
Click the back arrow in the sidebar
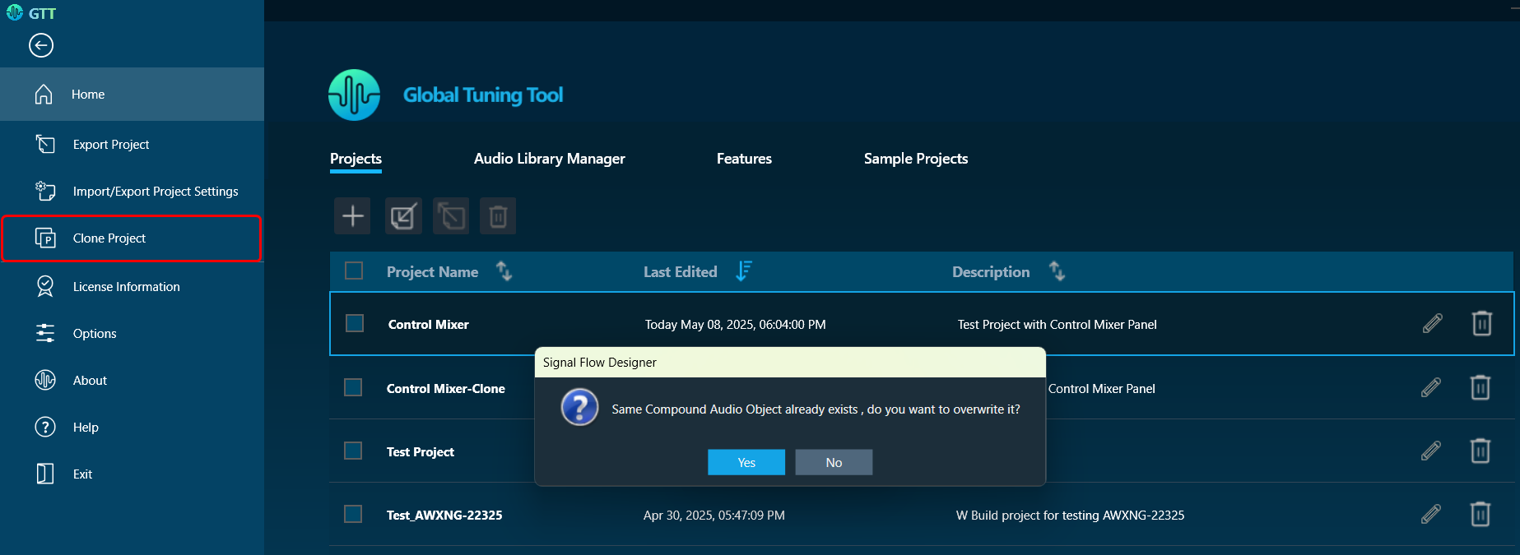point(41,45)
